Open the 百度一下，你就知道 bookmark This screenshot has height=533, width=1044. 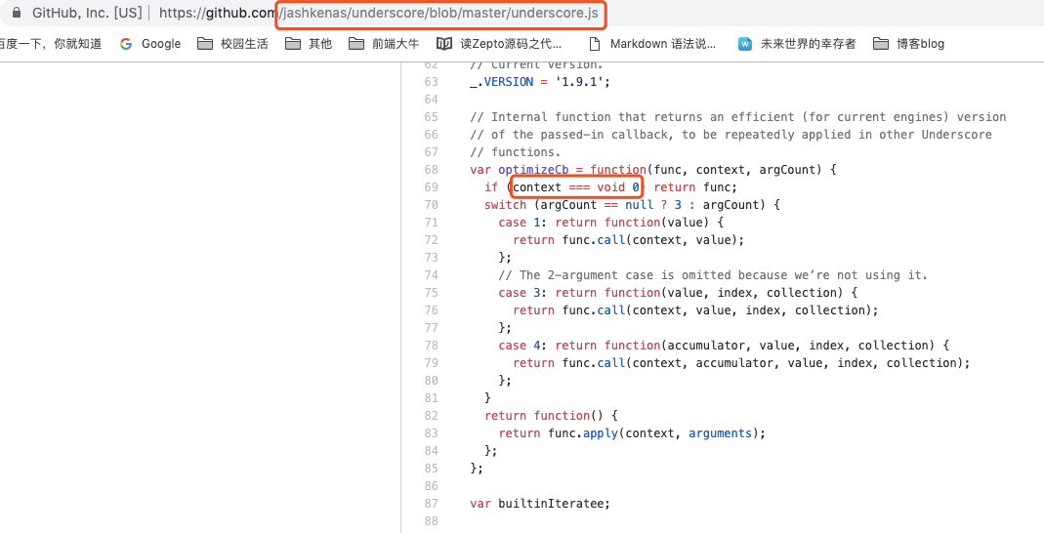pos(51,44)
